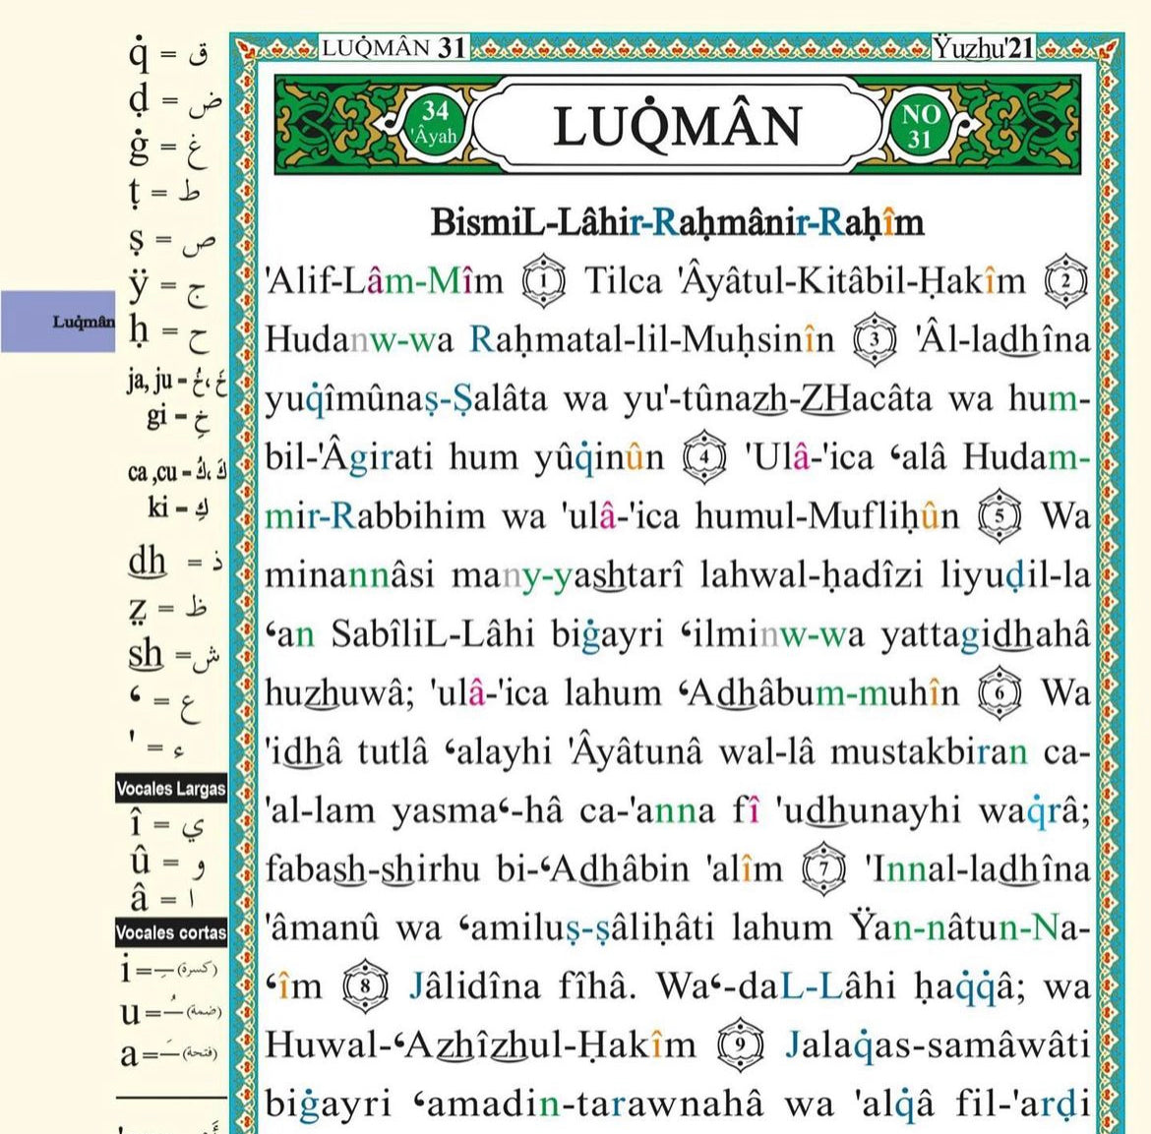Viewport: 1151px width, 1134px height.
Task: Select the 'Vocales Largas' section heading
Action: pos(171,788)
